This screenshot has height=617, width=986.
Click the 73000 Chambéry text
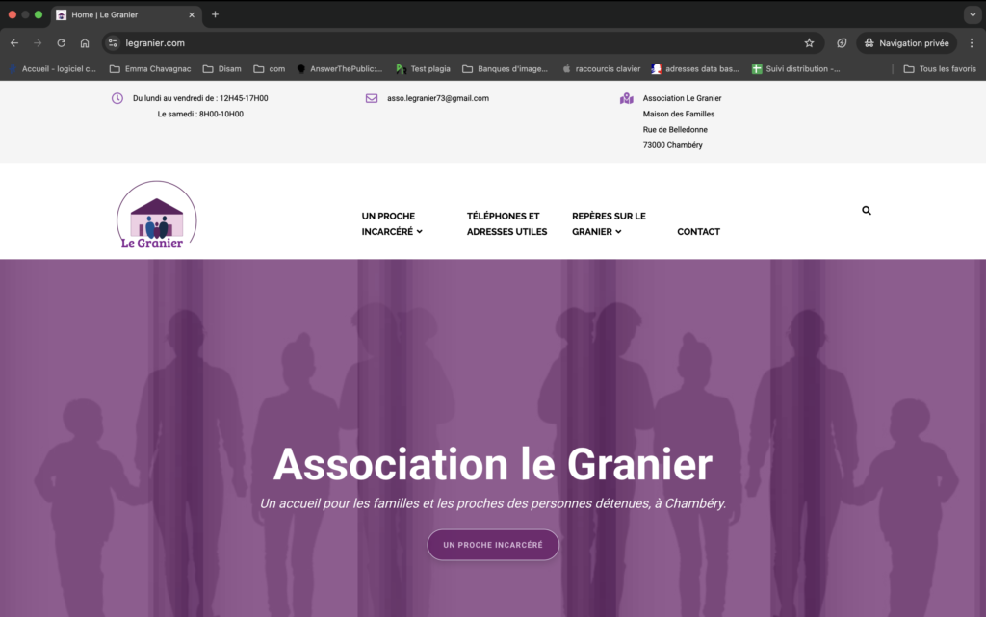tap(672, 145)
